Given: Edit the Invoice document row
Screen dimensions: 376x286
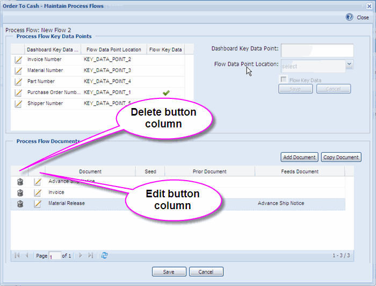Looking at the screenshot, I should [38, 192].
